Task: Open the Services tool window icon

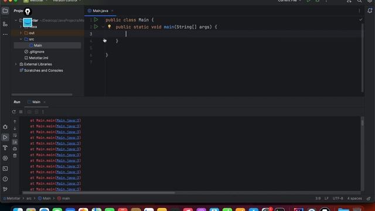Action: pos(5,158)
